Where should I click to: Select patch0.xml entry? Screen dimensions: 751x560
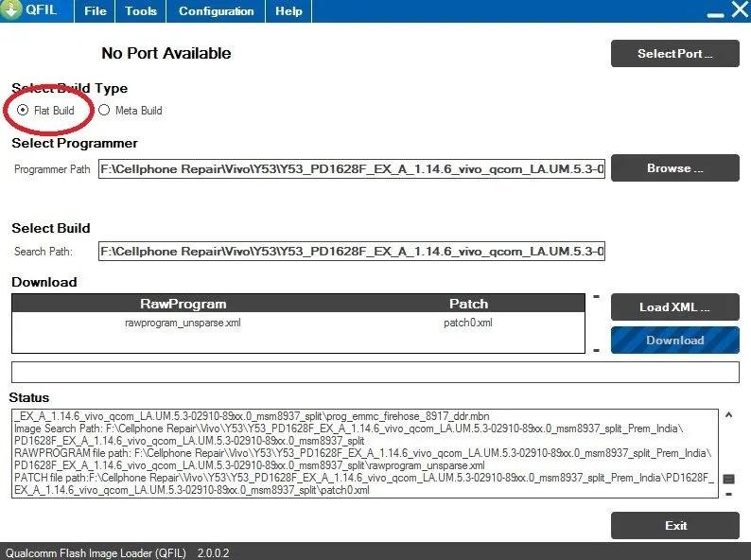(468, 323)
